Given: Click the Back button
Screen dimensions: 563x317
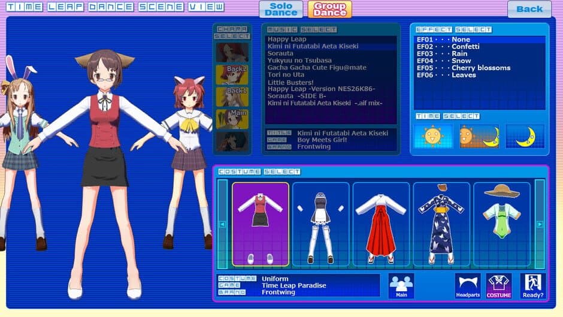Looking at the screenshot, I should [x=529, y=10].
